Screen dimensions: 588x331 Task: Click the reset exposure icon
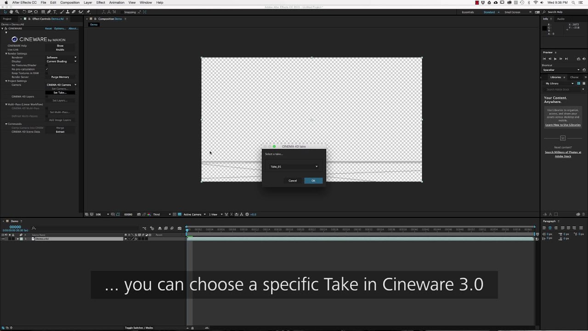[247, 214]
